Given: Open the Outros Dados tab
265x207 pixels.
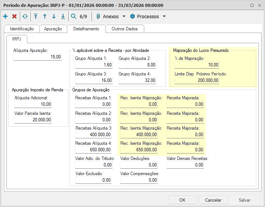Looking at the screenshot, I should (125, 29).
